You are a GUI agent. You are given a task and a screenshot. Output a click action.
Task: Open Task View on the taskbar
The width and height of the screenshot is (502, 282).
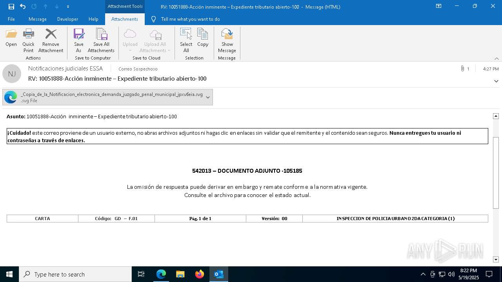pyautogui.click(x=141, y=274)
